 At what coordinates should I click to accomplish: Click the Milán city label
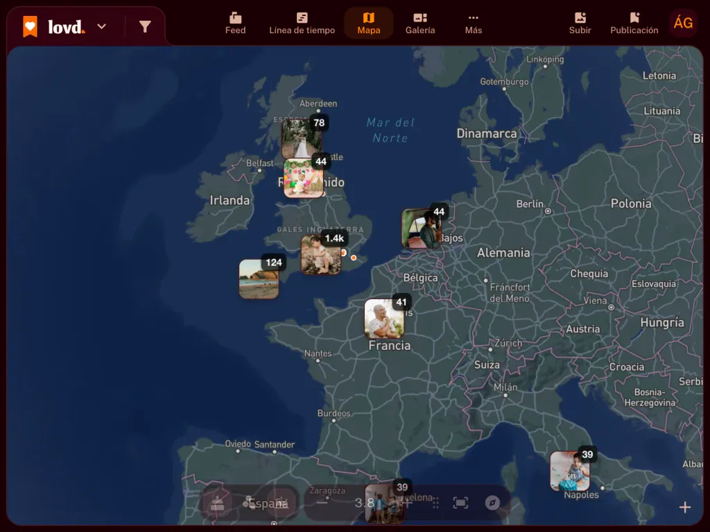click(505, 387)
